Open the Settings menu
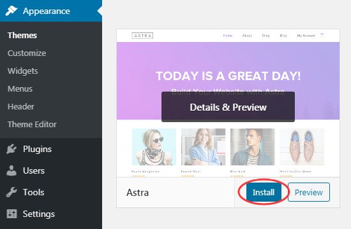Image resolution: width=351 pixels, height=229 pixels. tap(51, 214)
